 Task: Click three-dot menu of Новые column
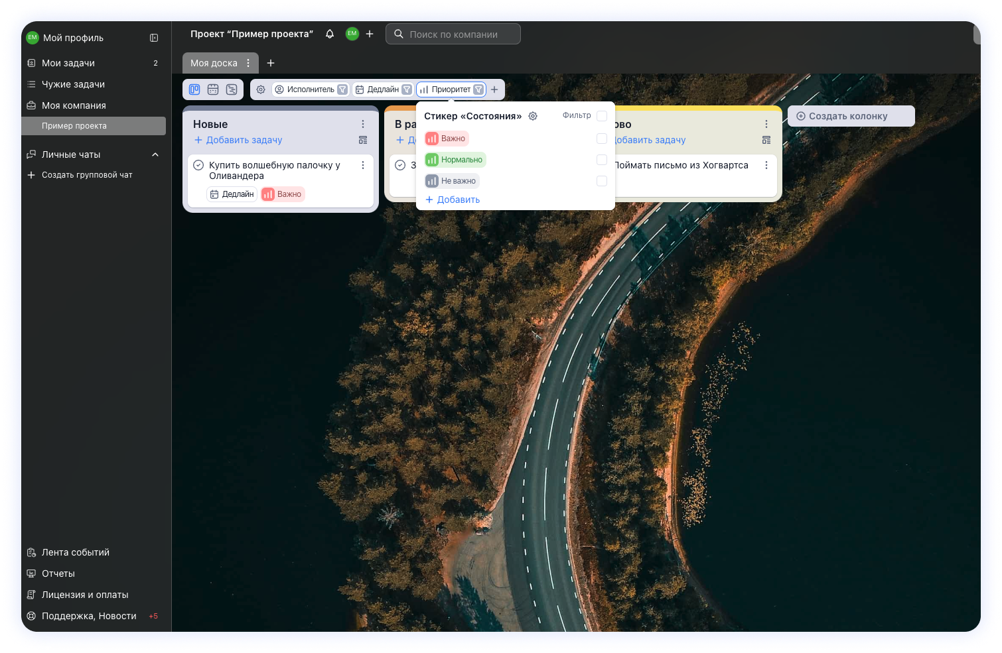click(x=363, y=124)
